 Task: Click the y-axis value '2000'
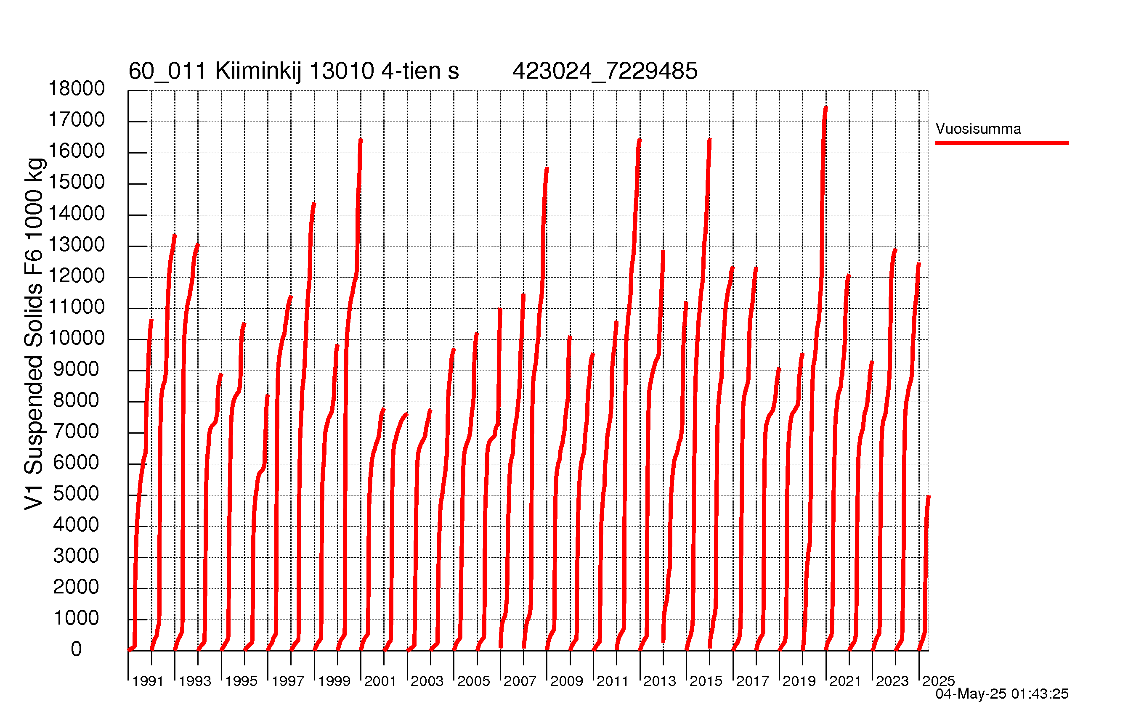[x=76, y=587]
